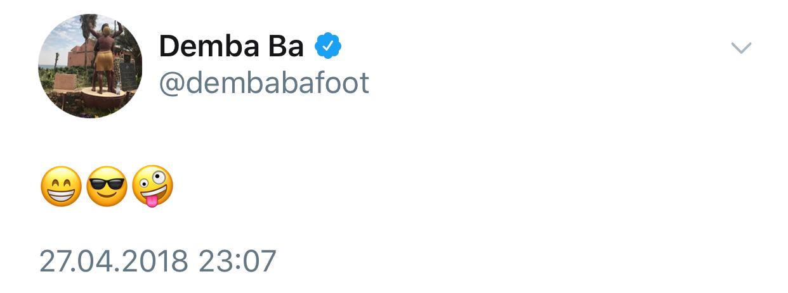Click the pink tongue on the zany emoji
Image resolution: width=788 pixels, height=293 pixels.
150,201
